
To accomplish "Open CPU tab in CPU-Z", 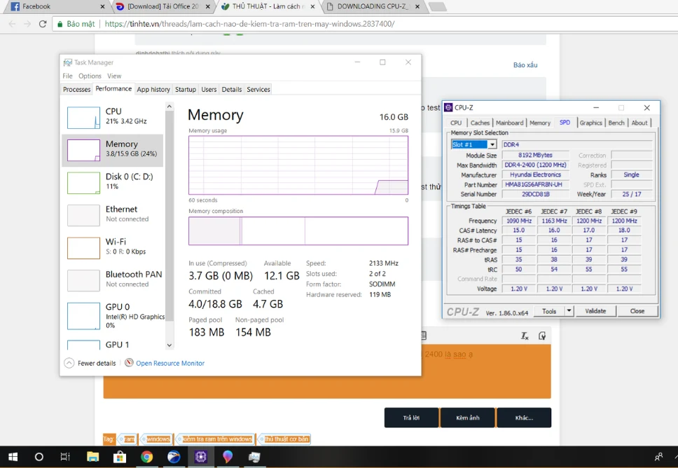I will [x=456, y=123].
